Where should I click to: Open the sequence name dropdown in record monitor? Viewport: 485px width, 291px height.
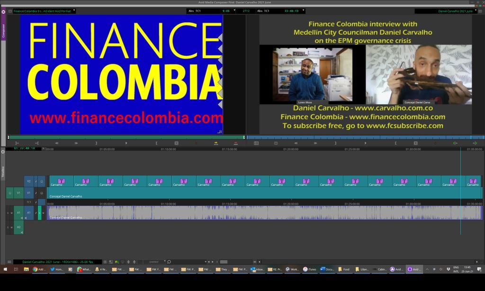[476, 11]
